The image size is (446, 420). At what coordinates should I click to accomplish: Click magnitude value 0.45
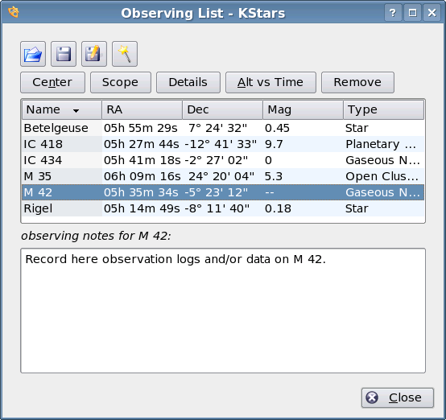[x=277, y=128]
